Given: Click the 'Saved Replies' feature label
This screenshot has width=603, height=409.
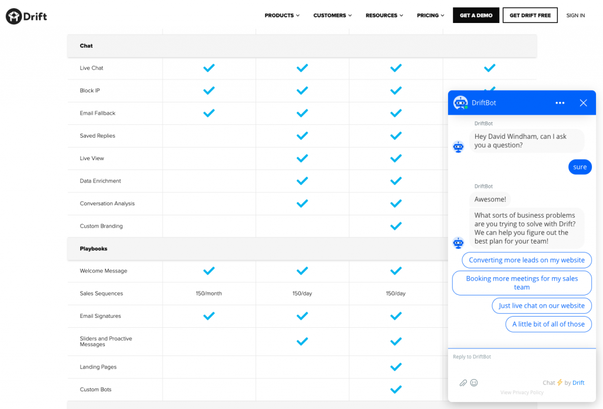Looking at the screenshot, I should point(97,136).
